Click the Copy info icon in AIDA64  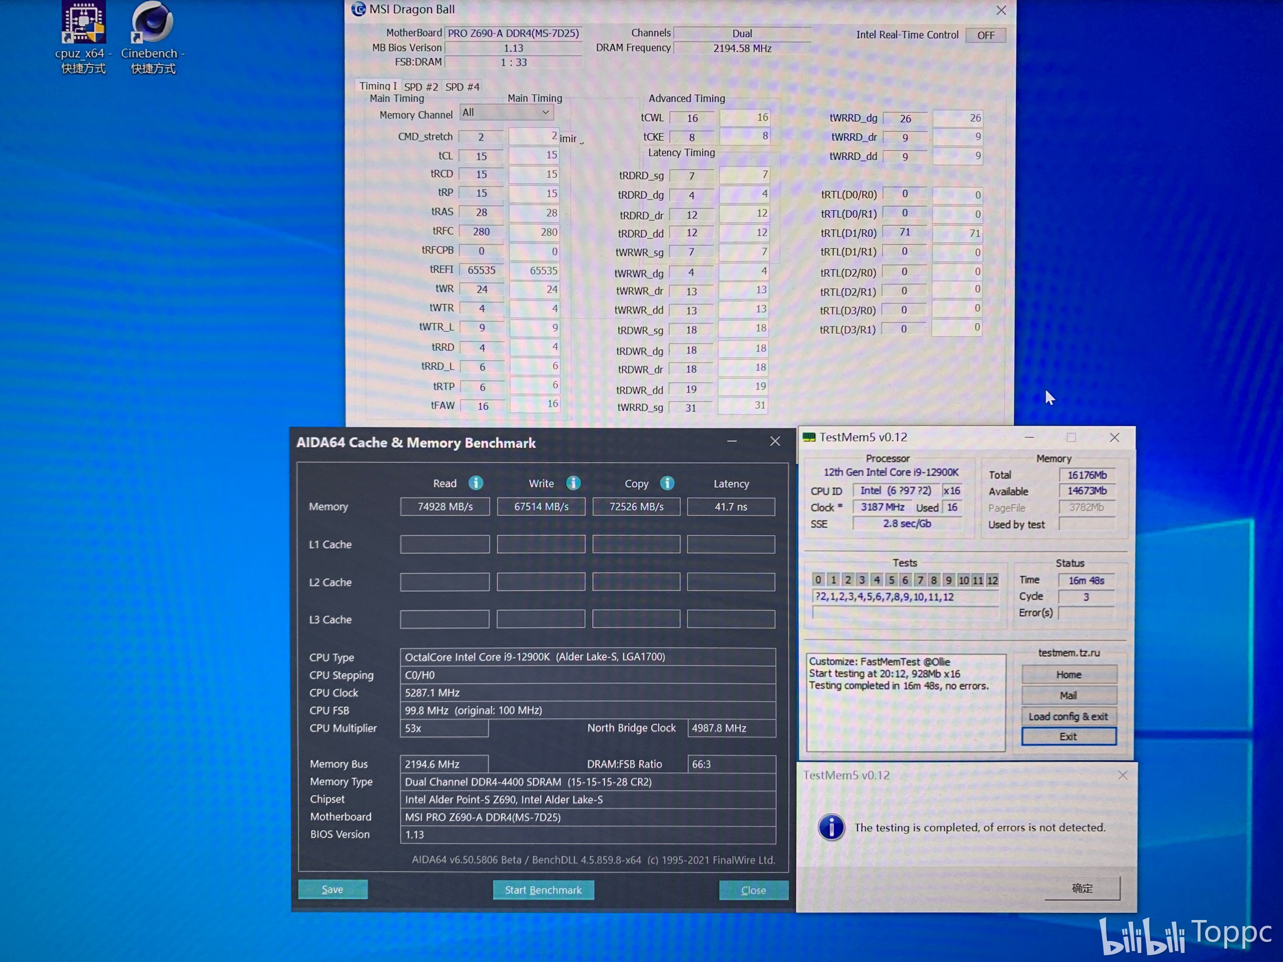(667, 483)
